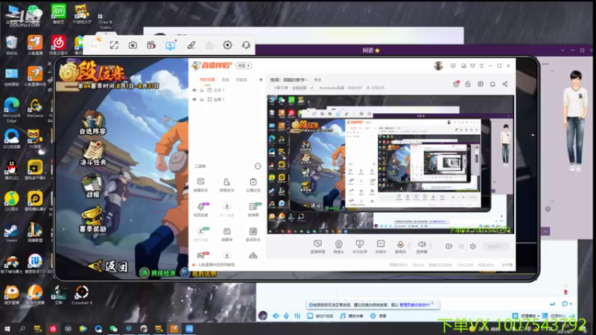The image size is (596, 335).
Task: Click the layout panel icon above preview
Action: click(x=481, y=84)
